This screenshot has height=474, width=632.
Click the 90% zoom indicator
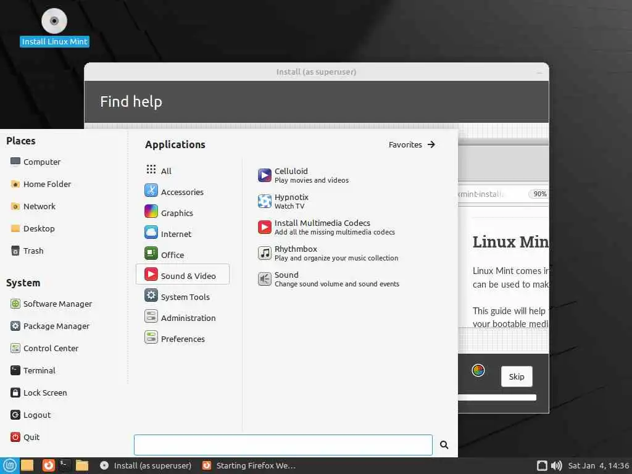[x=539, y=194]
